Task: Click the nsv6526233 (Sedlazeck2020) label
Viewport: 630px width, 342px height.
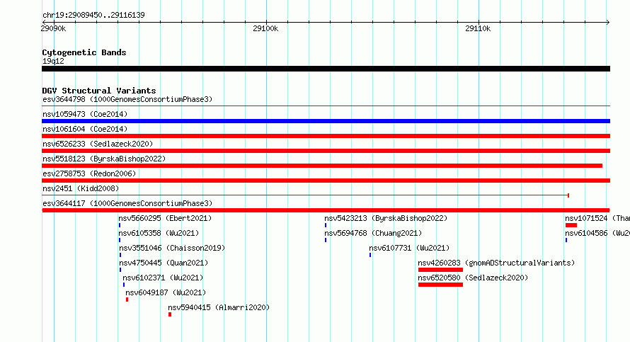Action: tap(98, 144)
